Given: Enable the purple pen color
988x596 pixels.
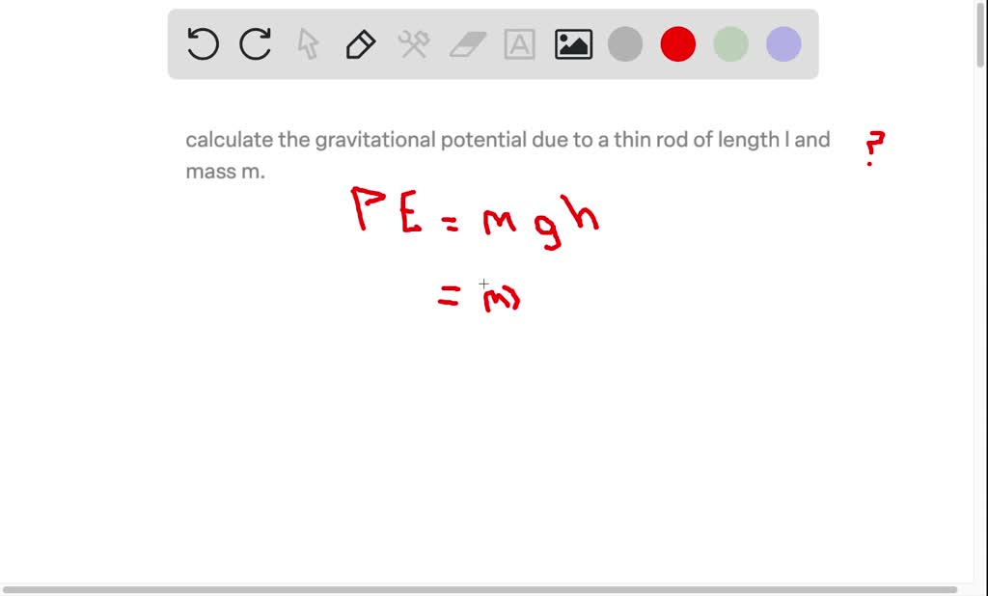Looking at the screenshot, I should coord(782,43).
